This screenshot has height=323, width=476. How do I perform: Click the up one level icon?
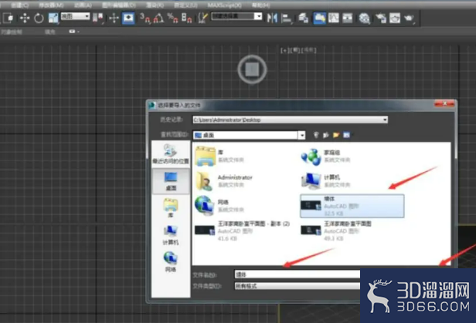[326, 135]
